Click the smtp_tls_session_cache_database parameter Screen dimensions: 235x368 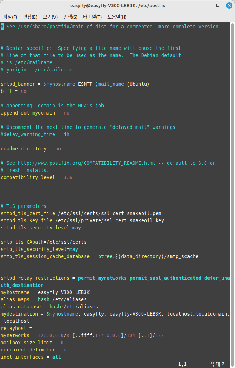(45, 256)
